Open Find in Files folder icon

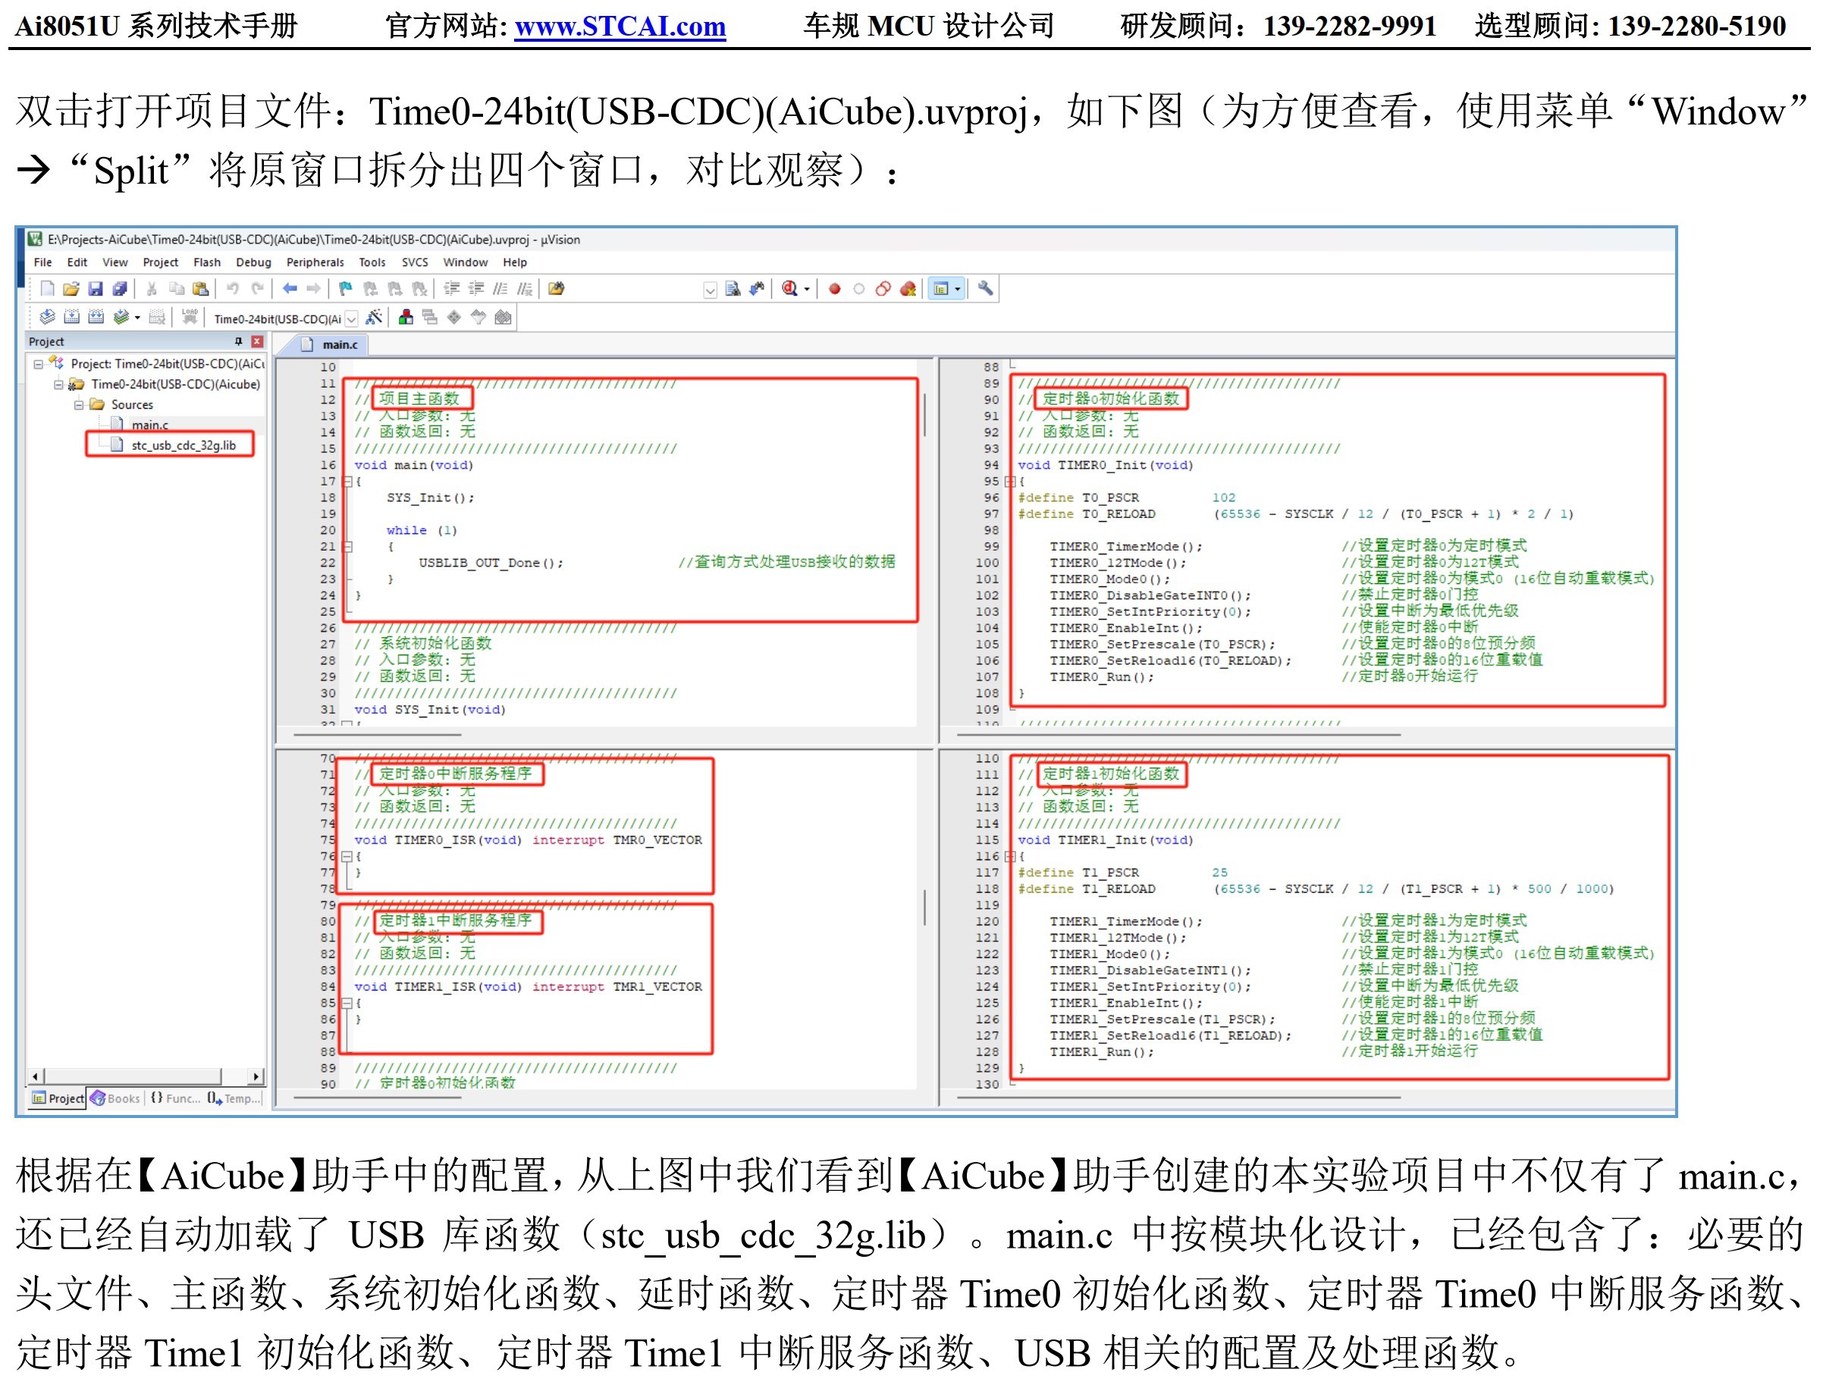tap(557, 288)
